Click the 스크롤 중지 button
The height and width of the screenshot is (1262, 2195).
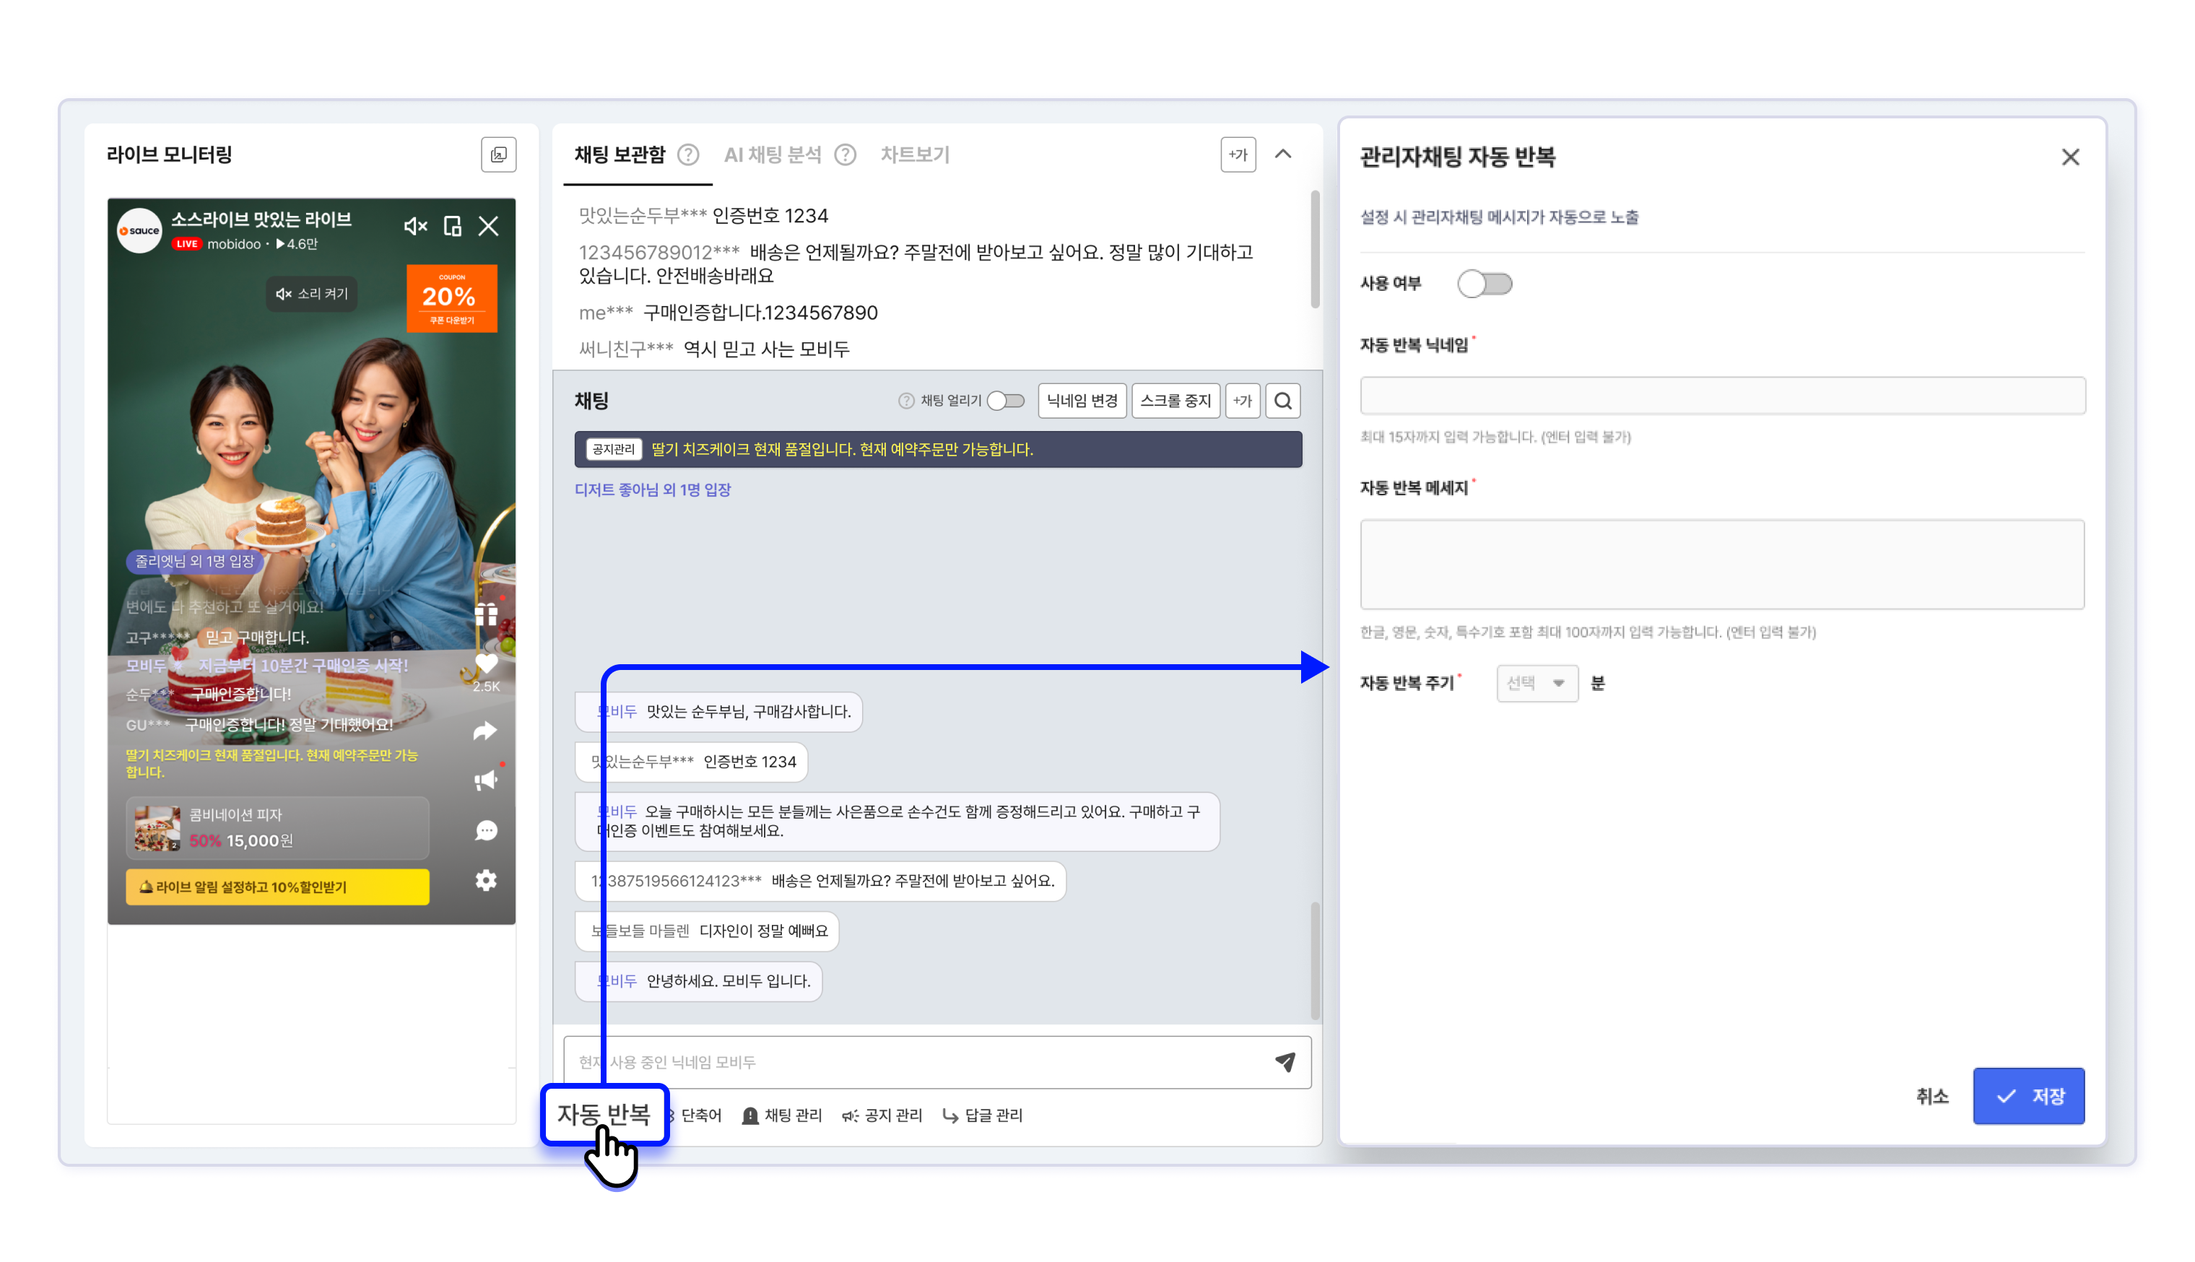[x=1175, y=401]
